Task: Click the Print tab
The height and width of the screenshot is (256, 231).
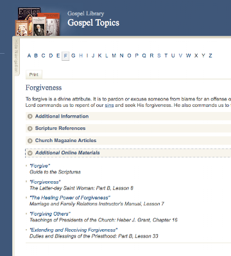Action: tap(34, 74)
